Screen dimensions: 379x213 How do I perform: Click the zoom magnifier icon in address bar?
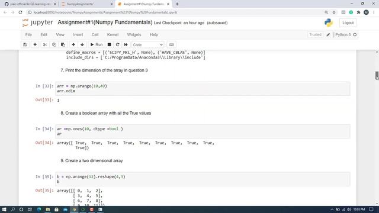(x=326, y=12)
